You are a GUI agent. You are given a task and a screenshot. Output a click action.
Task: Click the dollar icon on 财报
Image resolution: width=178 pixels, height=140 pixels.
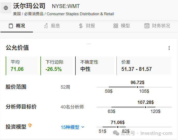coord(81,26)
